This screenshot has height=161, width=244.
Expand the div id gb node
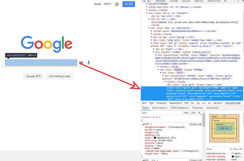pos(151,37)
